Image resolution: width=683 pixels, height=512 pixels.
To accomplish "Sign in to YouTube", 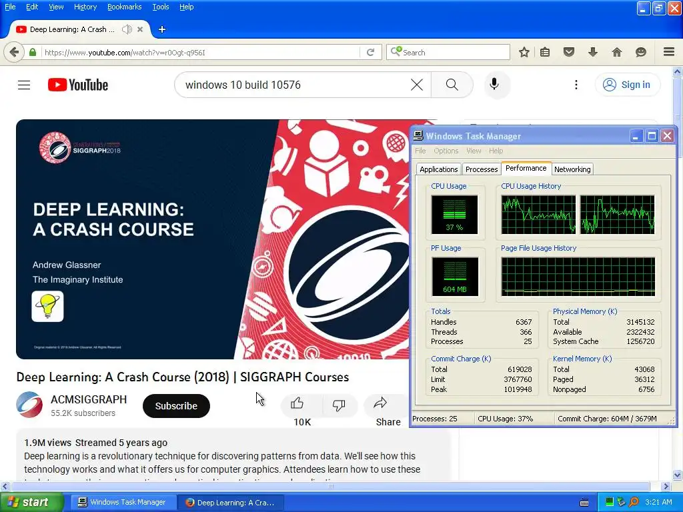I will [628, 85].
